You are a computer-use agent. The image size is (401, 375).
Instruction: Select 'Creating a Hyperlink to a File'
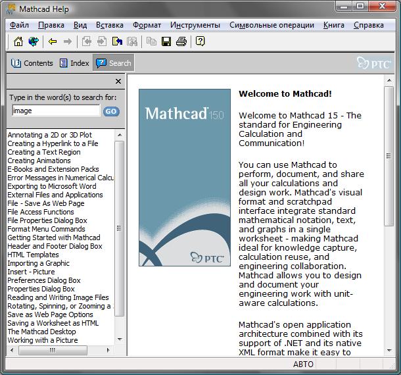click(53, 143)
